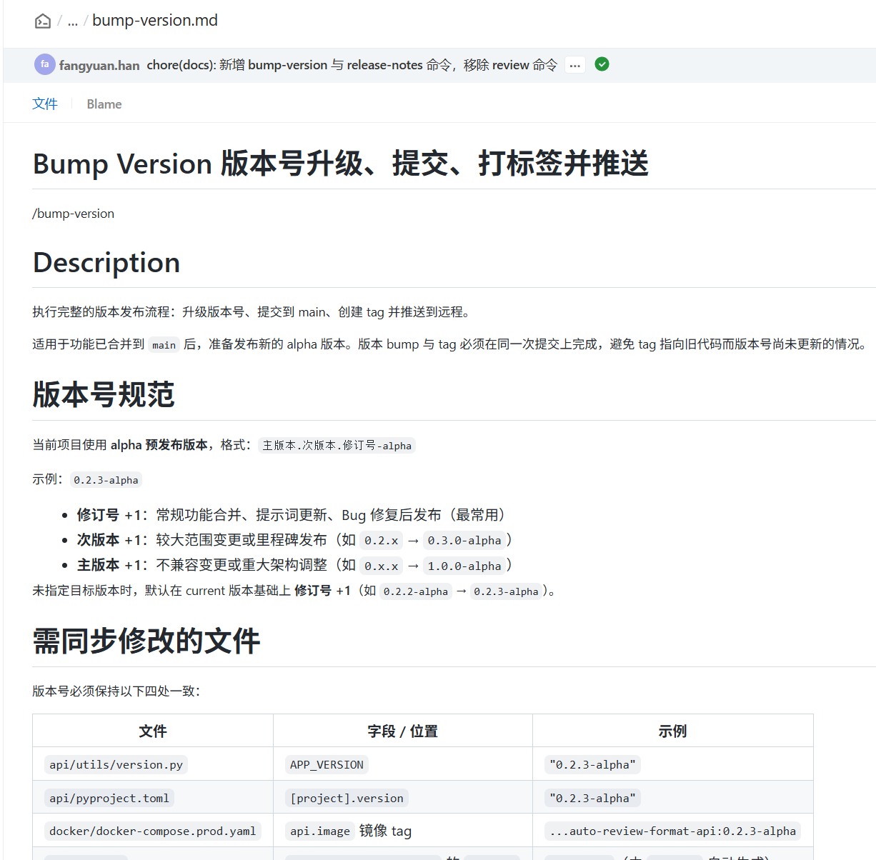Click the 0.3.0-alpha code in the 次版本 bullet
The width and height of the screenshot is (876, 860).
click(464, 541)
